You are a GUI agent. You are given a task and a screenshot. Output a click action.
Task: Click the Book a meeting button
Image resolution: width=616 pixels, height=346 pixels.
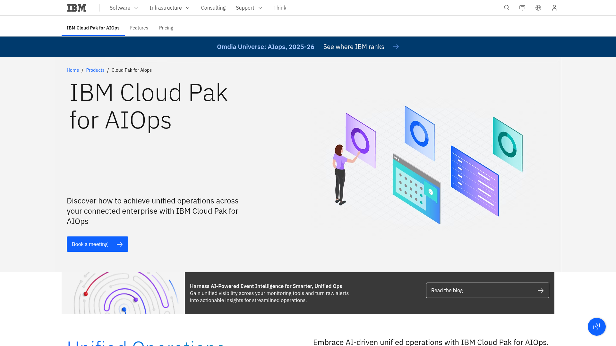click(x=98, y=244)
